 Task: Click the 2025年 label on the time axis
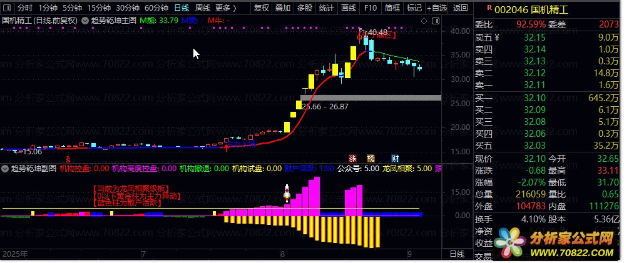pos(15,254)
